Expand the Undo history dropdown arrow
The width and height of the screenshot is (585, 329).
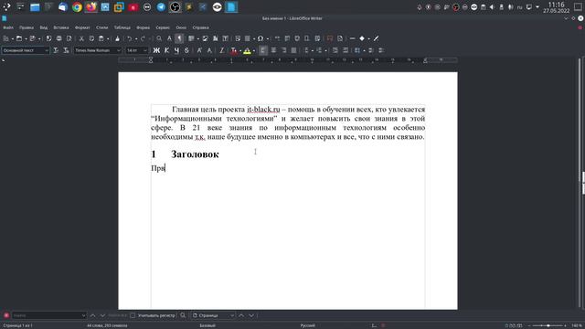pyautogui.click(x=136, y=38)
